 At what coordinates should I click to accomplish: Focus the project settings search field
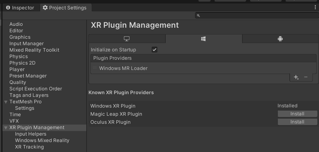point(257,15)
